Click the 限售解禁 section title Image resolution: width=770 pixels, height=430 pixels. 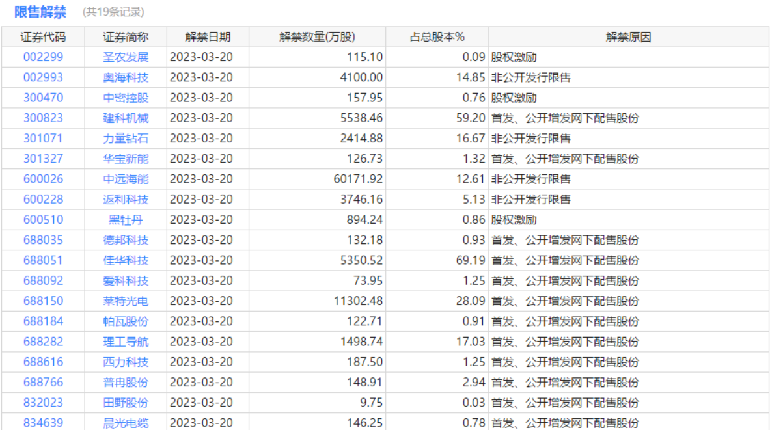click(x=40, y=12)
